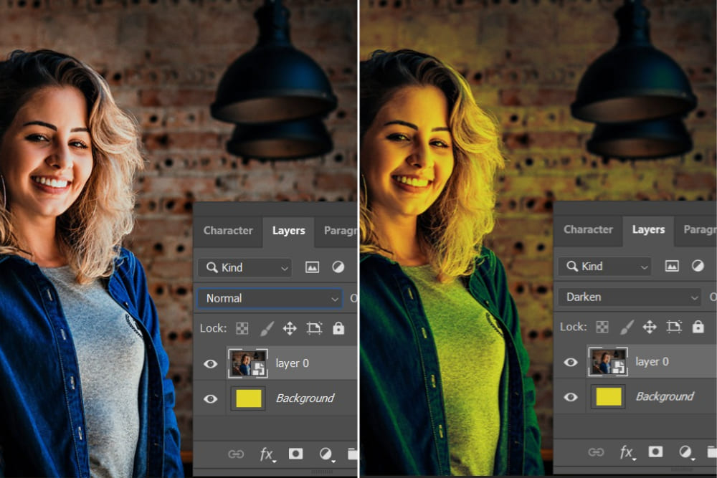Click the Add layer style fx icon
717x478 pixels.
pyautogui.click(x=267, y=454)
